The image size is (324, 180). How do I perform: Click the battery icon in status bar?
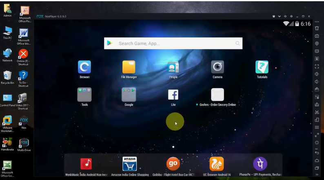pos(297,24)
